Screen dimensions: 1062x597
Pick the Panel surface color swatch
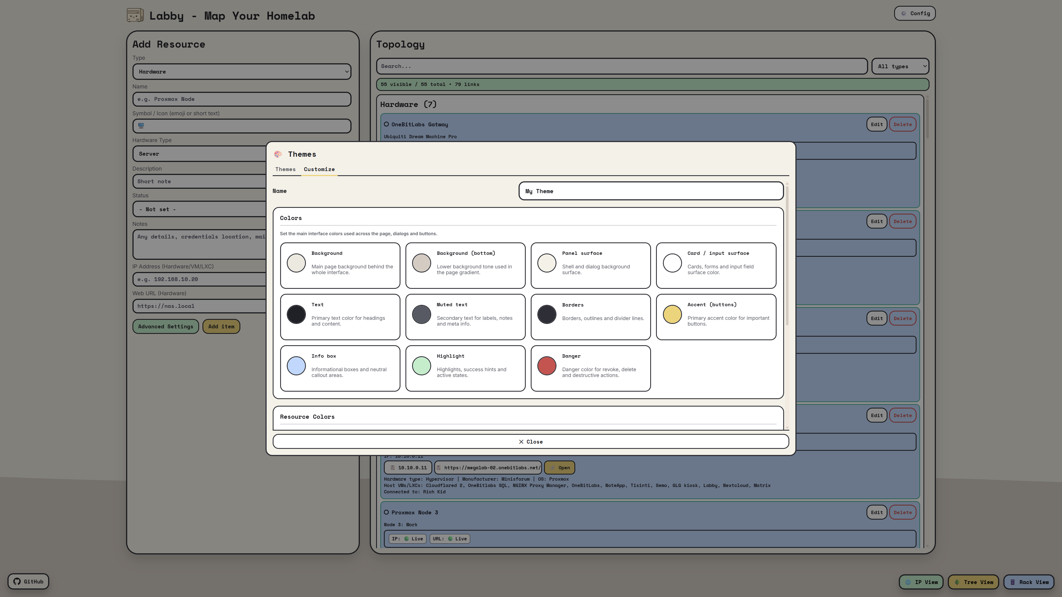[547, 263]
